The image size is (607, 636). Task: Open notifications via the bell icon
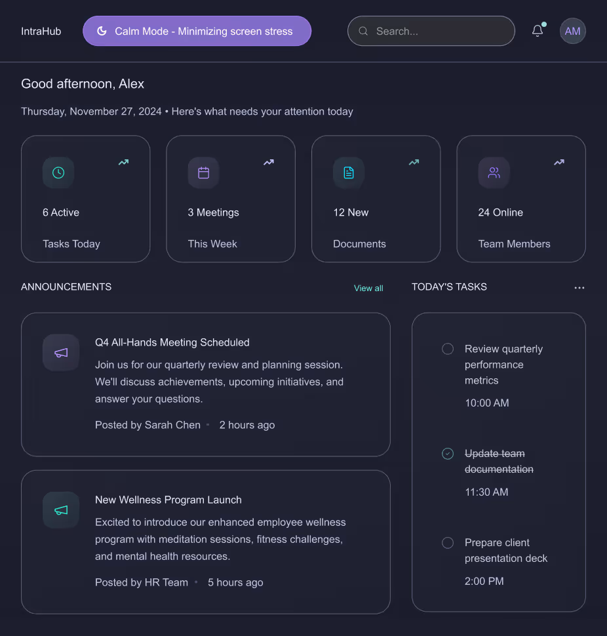coord(538,31)
